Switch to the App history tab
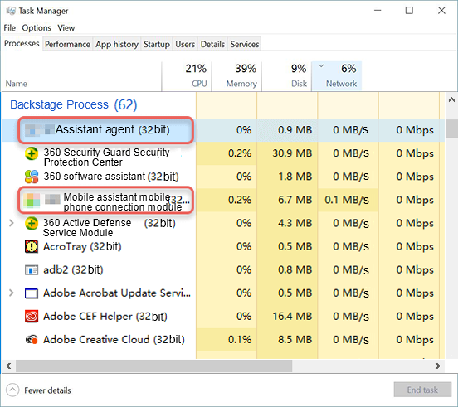 tap(117, 44)
